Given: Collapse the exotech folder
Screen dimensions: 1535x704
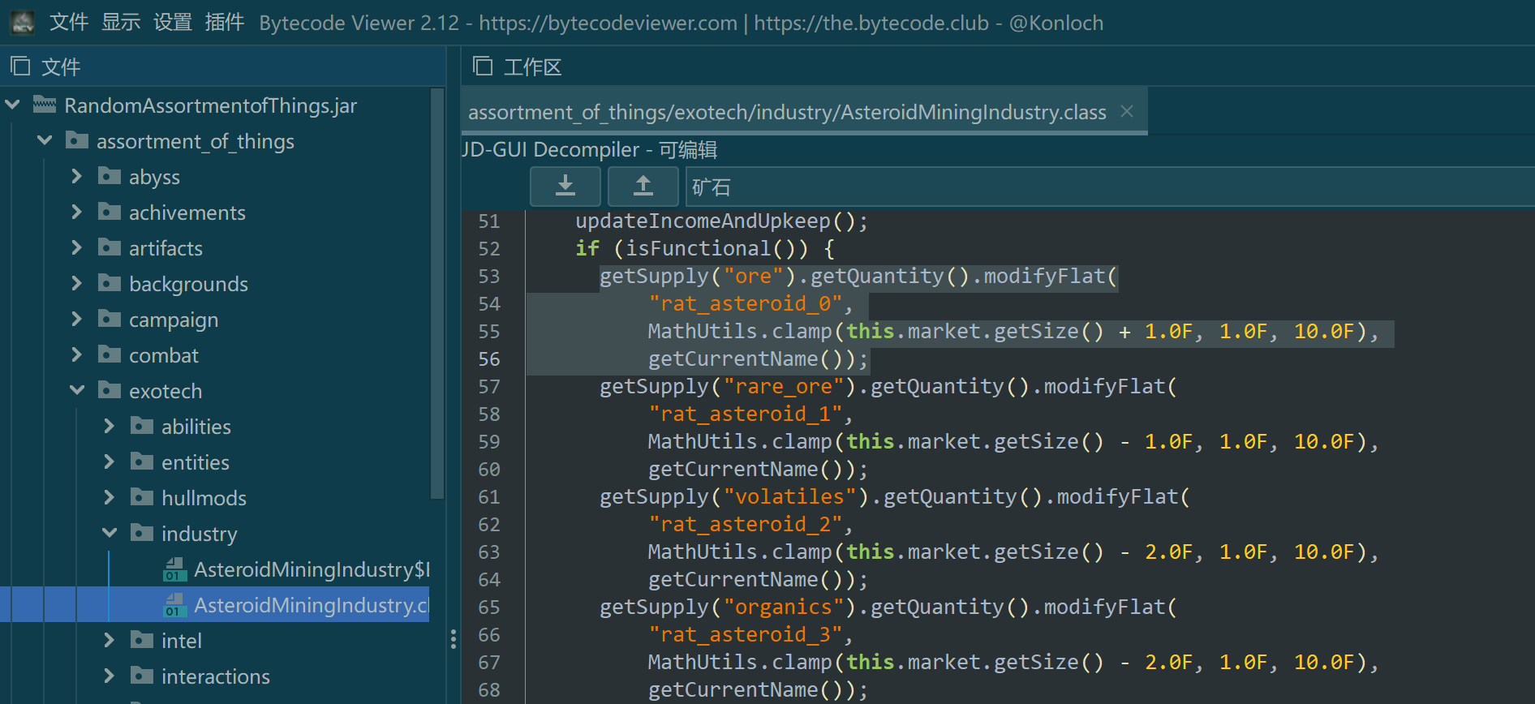Looking at the screenshot, I should tap(77, 390).
